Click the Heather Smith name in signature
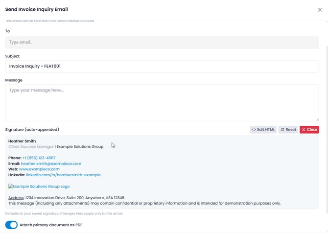This screenshot has width=328, height=234. [x=22, y=141]
